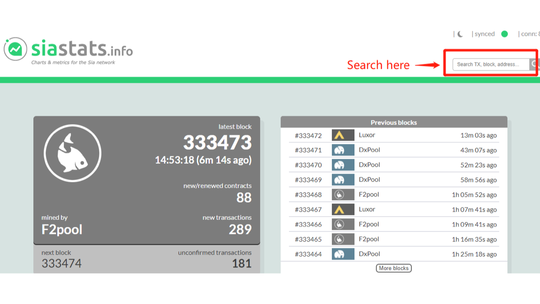Click F2pool icon in row #333465

pos(343,239)
